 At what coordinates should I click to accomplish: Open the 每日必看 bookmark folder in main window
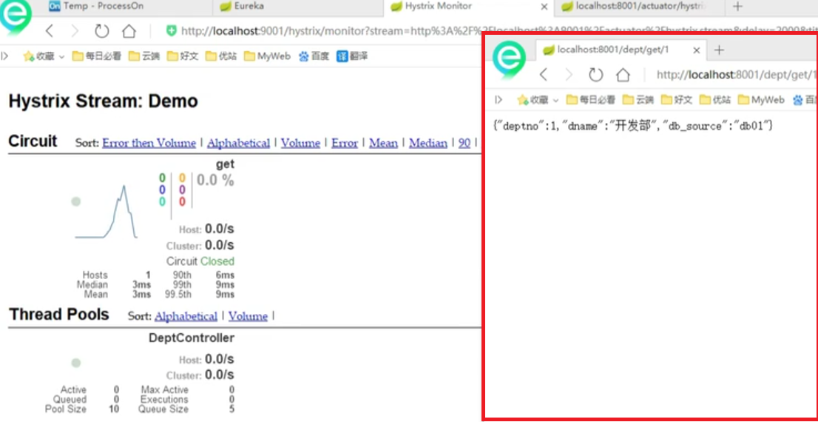[96, 56]
